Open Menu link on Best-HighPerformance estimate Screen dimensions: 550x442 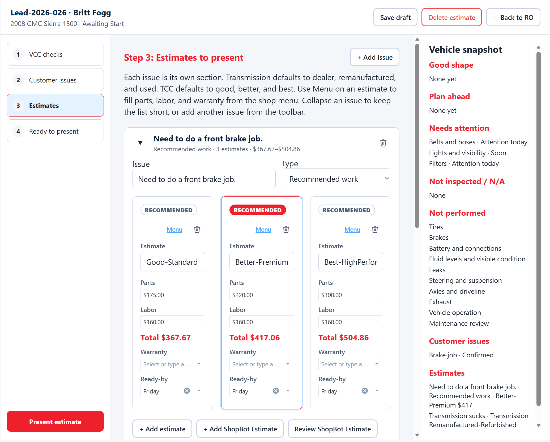point(352,229)
